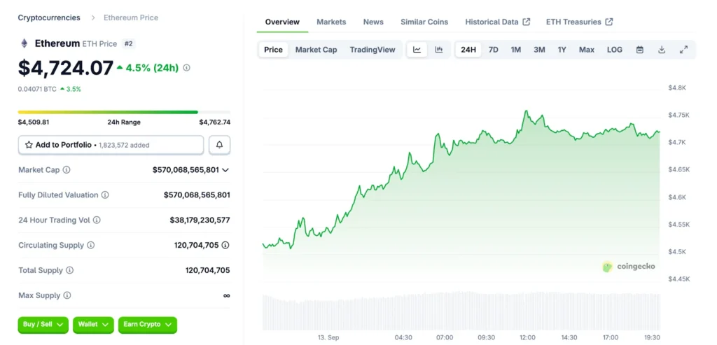Set chart range to 7D
This screenshot has width=717, height=345.
[x=494, y=50]
